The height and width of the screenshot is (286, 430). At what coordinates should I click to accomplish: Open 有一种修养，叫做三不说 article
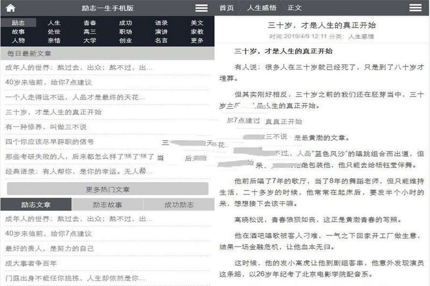point(46,127)
